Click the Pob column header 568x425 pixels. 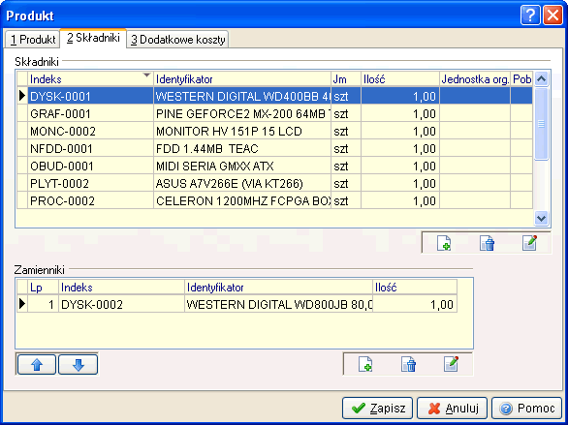[521, 79]
